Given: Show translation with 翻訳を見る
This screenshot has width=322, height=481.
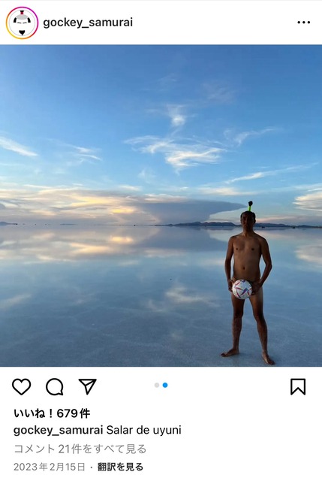Looking at the screenshot, I should 120,467.
